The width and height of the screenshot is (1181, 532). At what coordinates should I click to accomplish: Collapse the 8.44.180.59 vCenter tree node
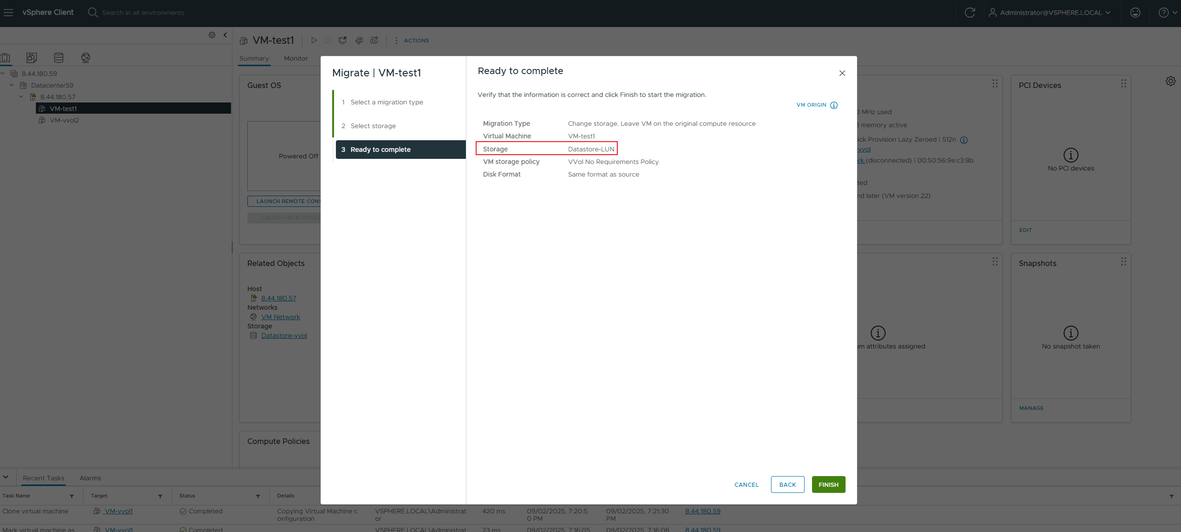click(2, 74)
